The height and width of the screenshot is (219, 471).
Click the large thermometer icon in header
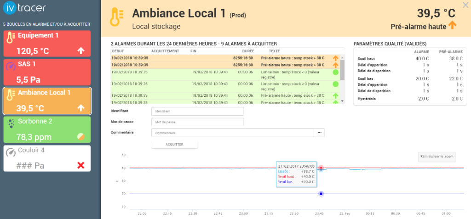pyautogui.click(x=117, y=17)
